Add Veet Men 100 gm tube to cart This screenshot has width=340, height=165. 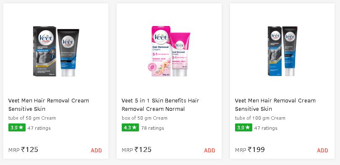[x=322, y=150]
